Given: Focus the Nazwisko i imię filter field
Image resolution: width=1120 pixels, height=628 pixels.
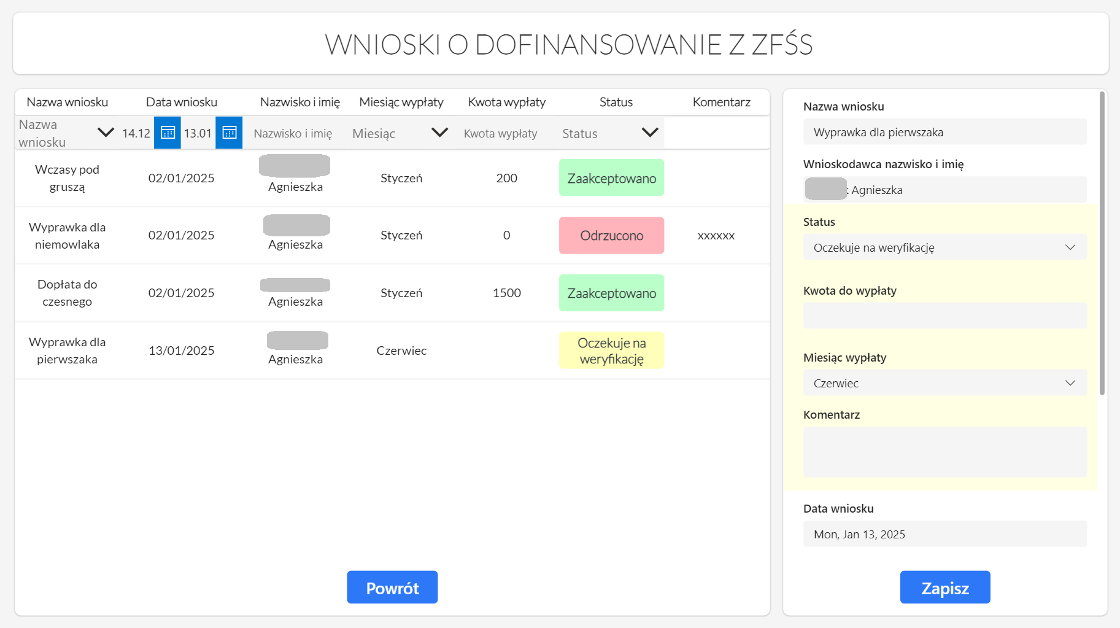Looking at the screenshot, I should 293,133.
